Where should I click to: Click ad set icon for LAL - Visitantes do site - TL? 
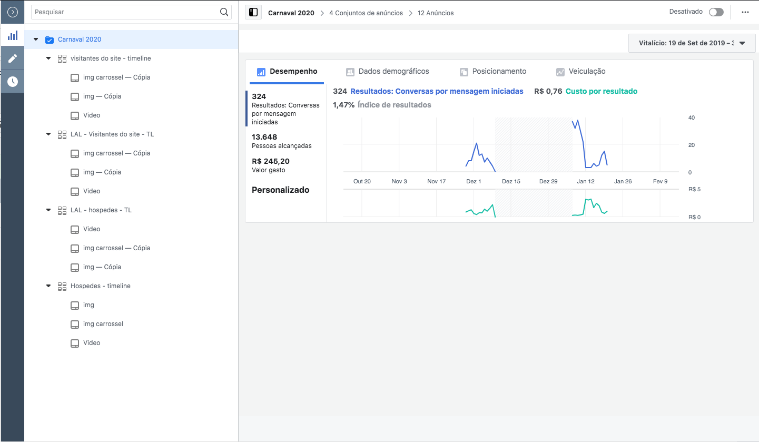pyautogui.click(x=62, y=134)
